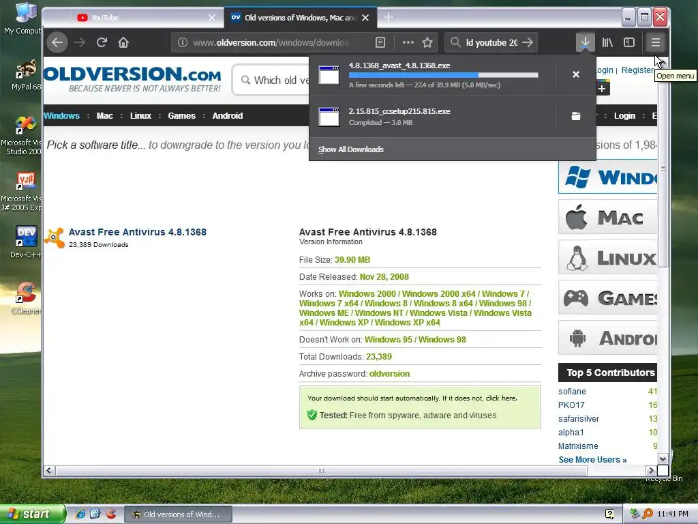Open Android in site navigation bar
698x524 pixels.
(x=228, y=116)
